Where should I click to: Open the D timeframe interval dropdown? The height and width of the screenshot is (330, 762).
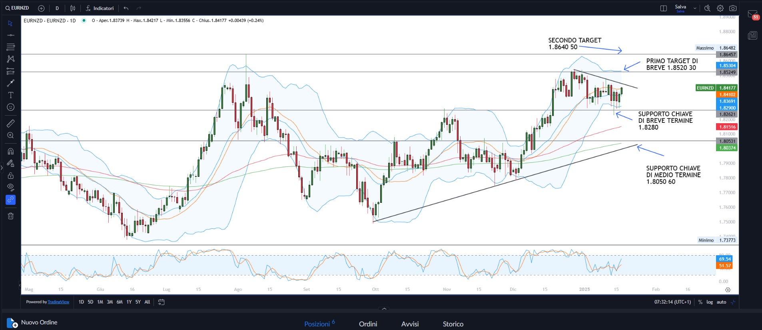(x=57, y=8)
